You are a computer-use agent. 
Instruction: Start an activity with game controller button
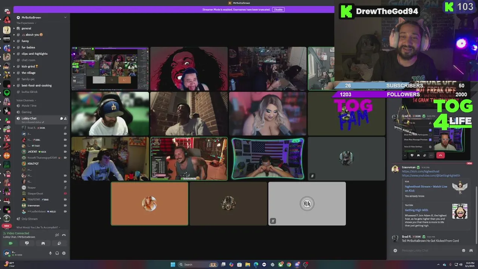[43, 243]
